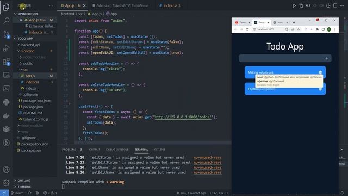
Task: Open Chrome's three-dot menu
Action: (335, 29)
